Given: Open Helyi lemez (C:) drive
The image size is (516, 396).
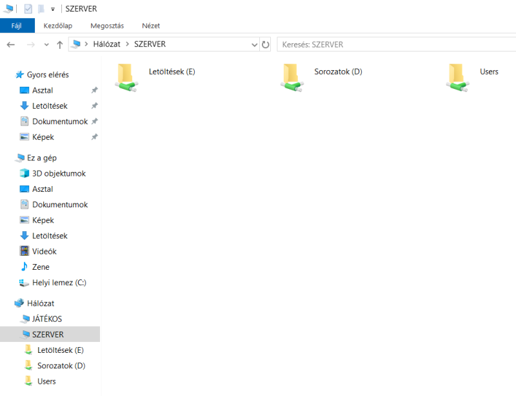Looking at the screenshot, I should (59, 283).
